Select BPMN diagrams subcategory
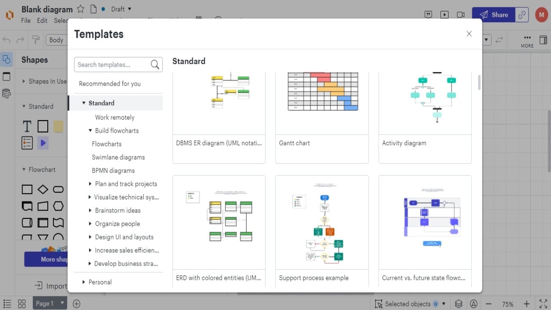 coord(113,170)
